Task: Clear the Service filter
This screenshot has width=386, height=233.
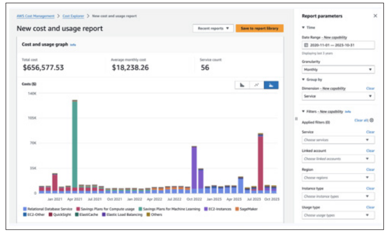Action: tap(370, 132)
